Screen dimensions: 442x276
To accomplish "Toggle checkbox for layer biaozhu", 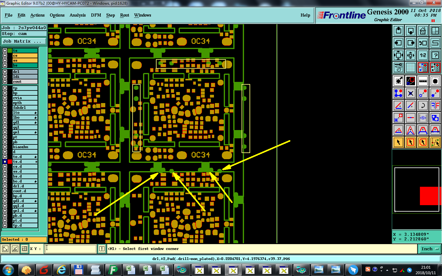I will click(5, 147).
